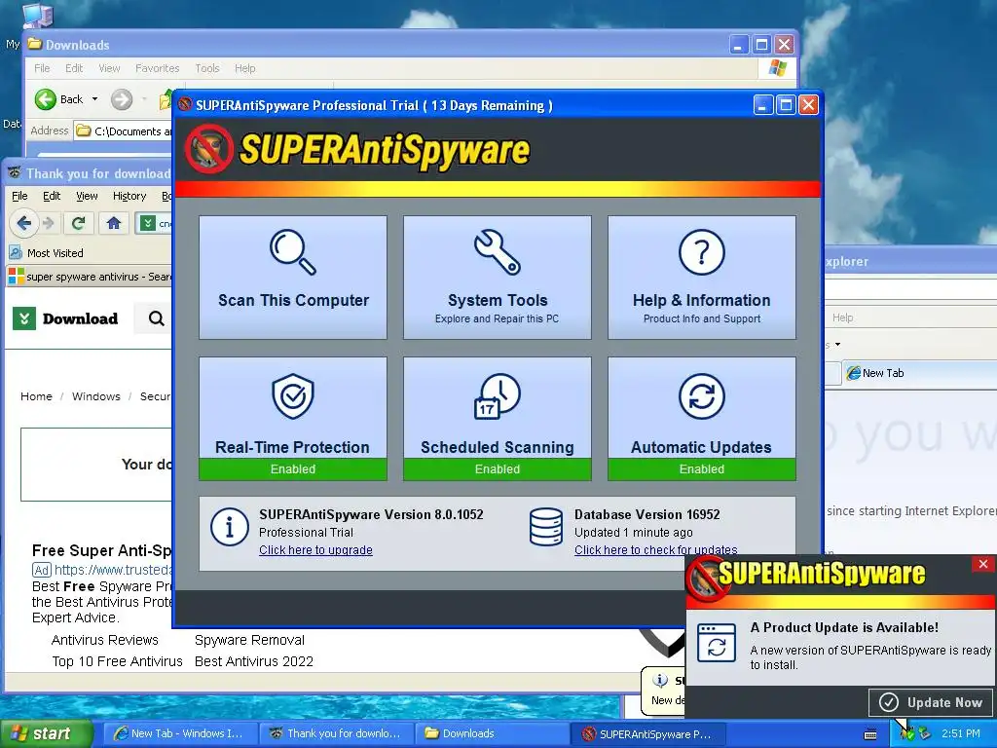Click Forward arrow in Downloads window
This screenshot has width=997, height=748.
point(122,99)
